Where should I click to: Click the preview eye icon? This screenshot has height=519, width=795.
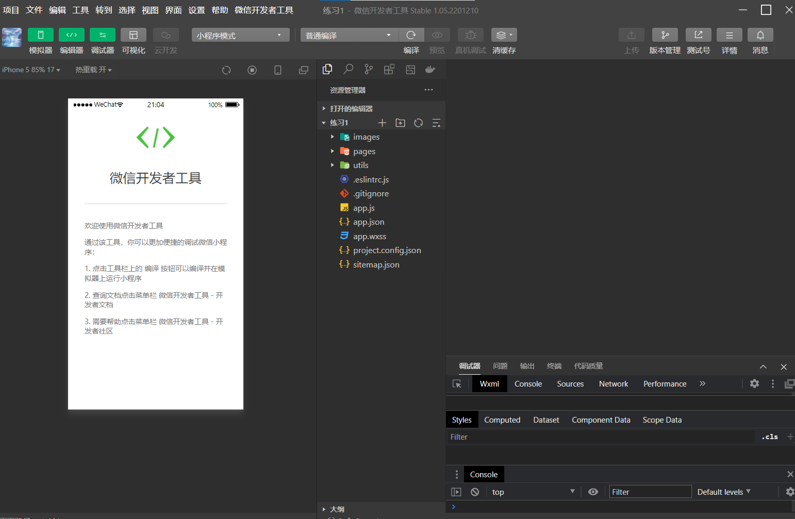pos(437,35)
